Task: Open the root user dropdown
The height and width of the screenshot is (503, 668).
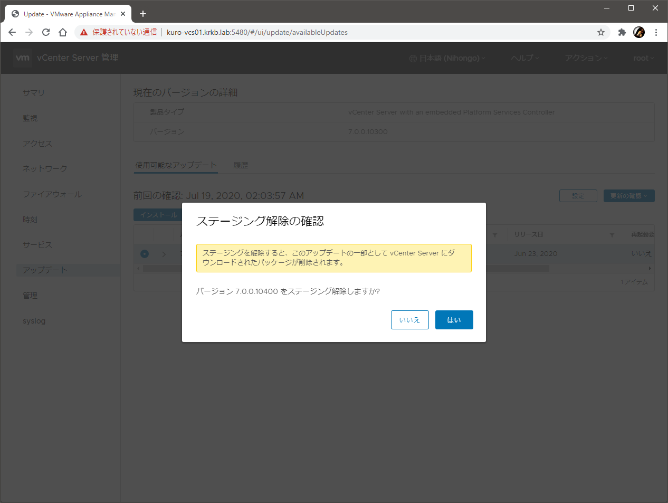Action: (x=643, y=58)
